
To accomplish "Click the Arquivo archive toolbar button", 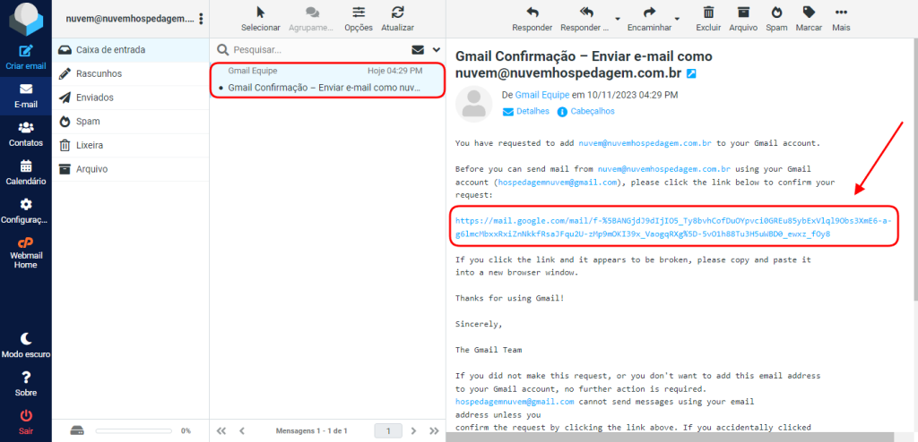I will click(x=743, y=19).
